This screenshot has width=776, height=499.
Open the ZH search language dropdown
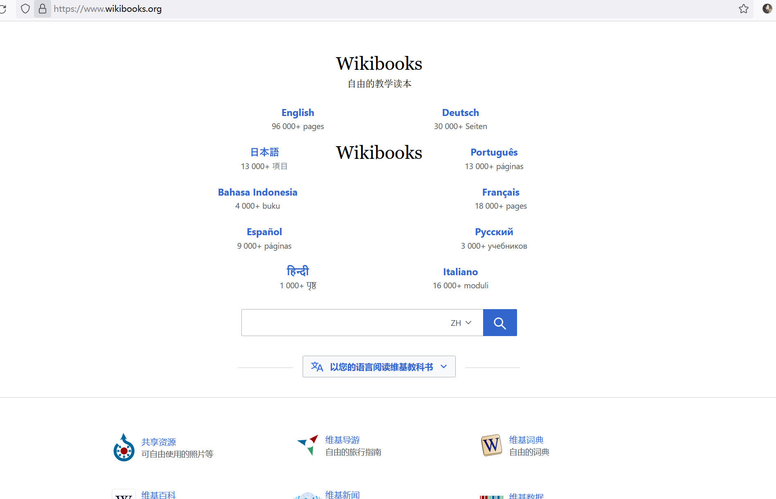(x=461, y=323)
